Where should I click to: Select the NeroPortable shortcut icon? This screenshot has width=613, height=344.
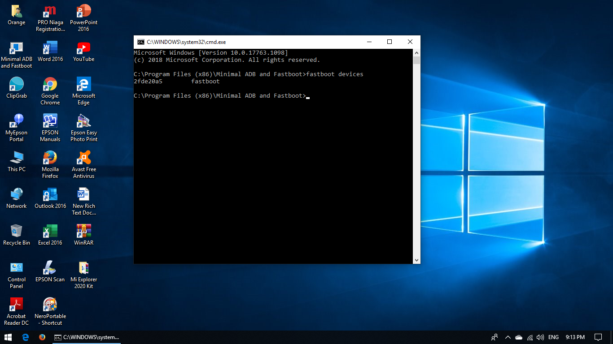pos(50,312)
